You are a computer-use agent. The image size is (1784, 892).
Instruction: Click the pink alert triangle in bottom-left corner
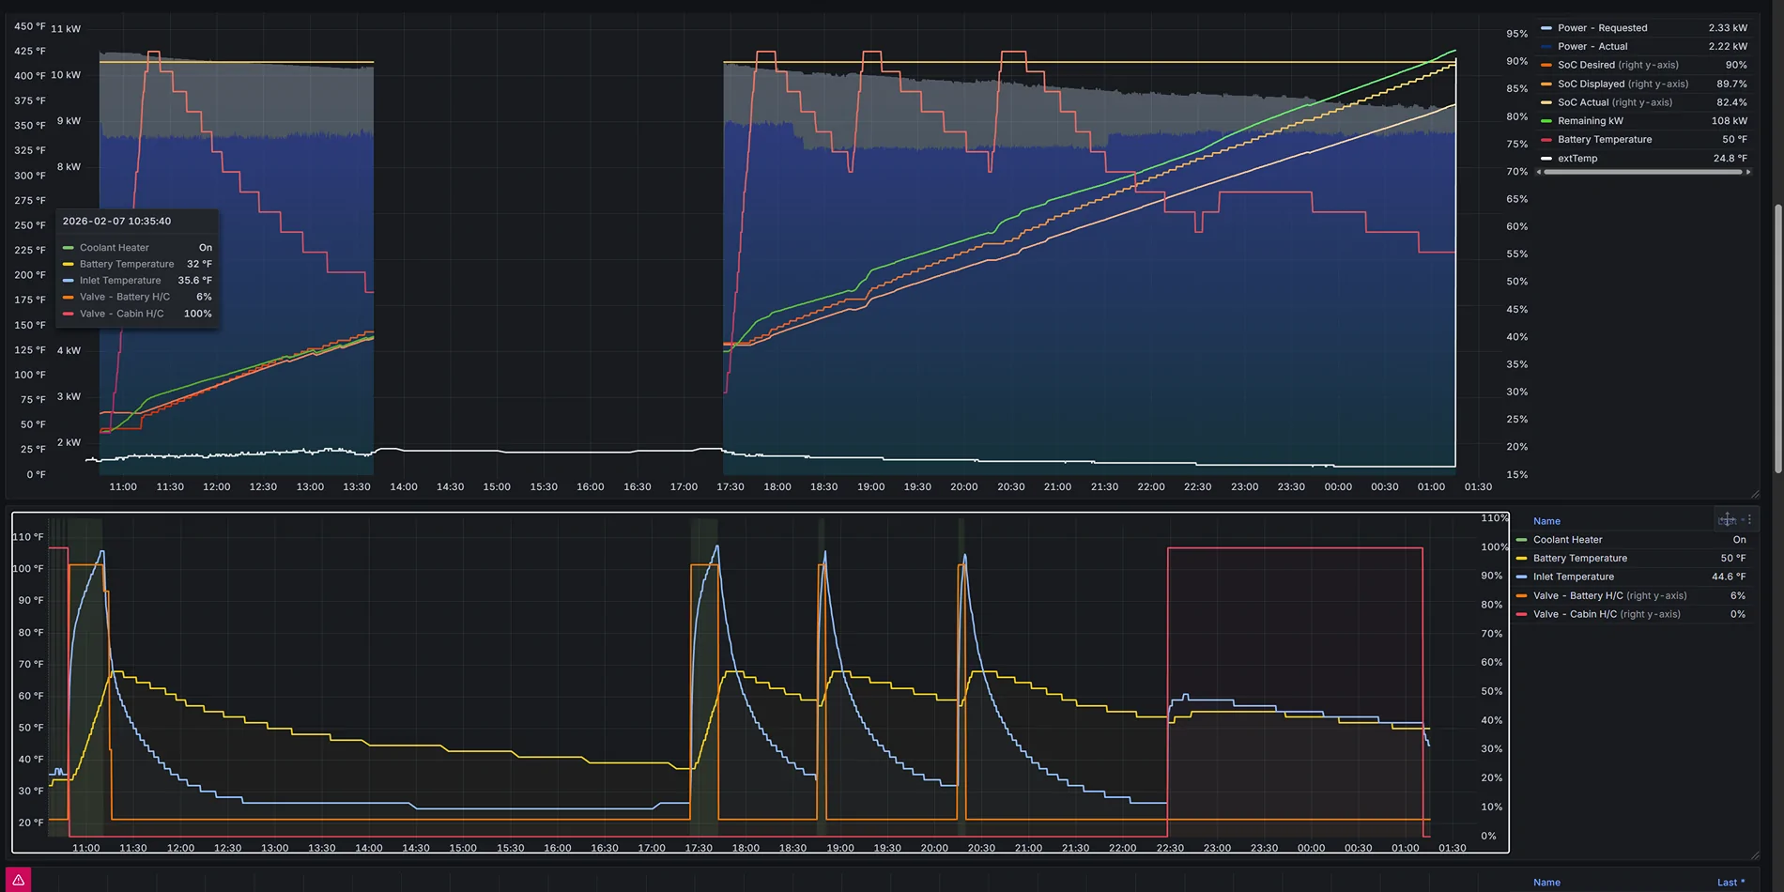pyautogui.click(x=21, y=881)
